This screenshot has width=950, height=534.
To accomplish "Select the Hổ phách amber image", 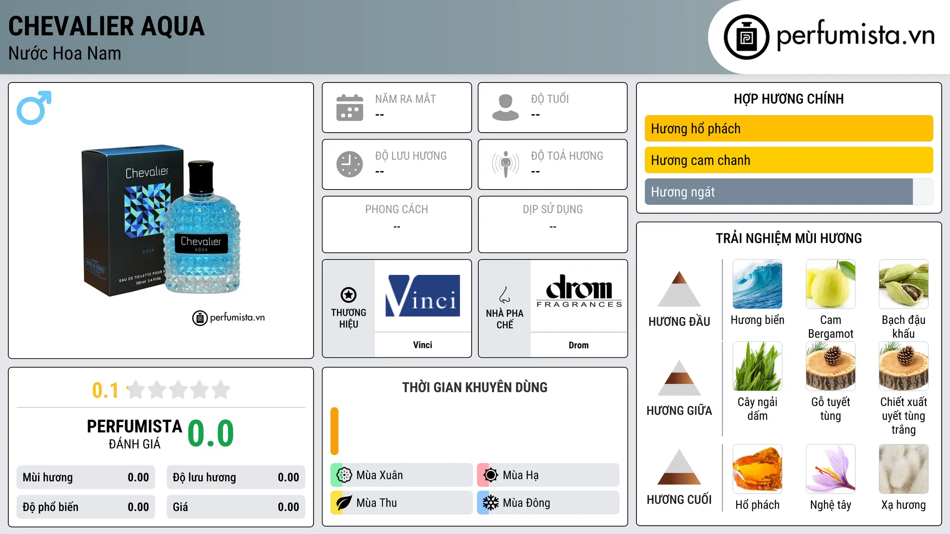I will [x=757, y=469].
